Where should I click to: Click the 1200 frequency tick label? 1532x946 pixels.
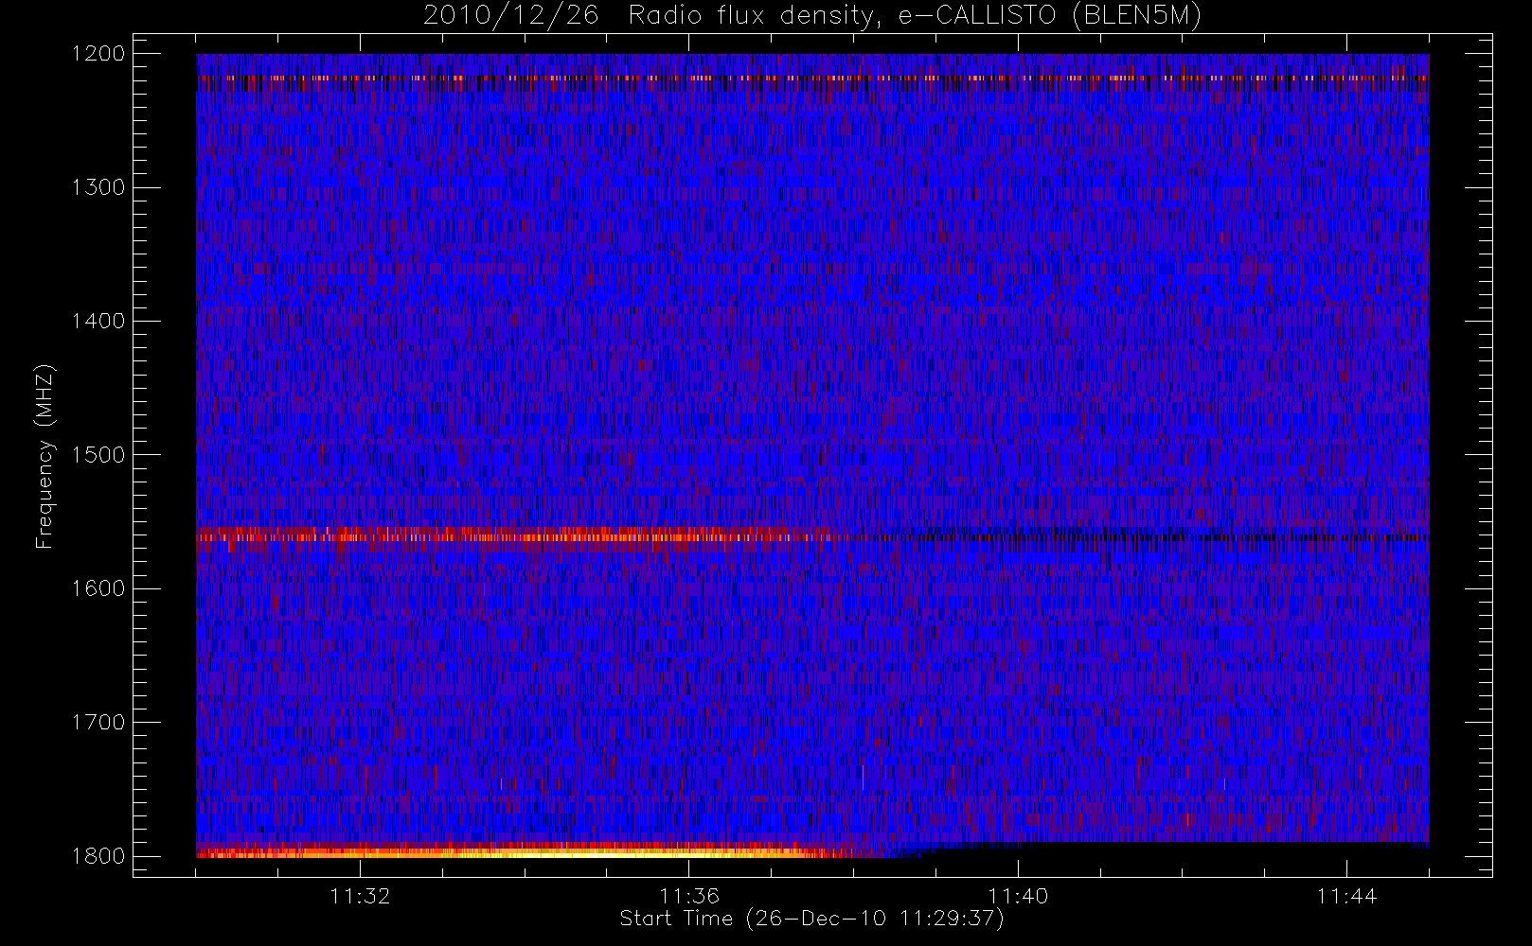click(x=98, y=54)
